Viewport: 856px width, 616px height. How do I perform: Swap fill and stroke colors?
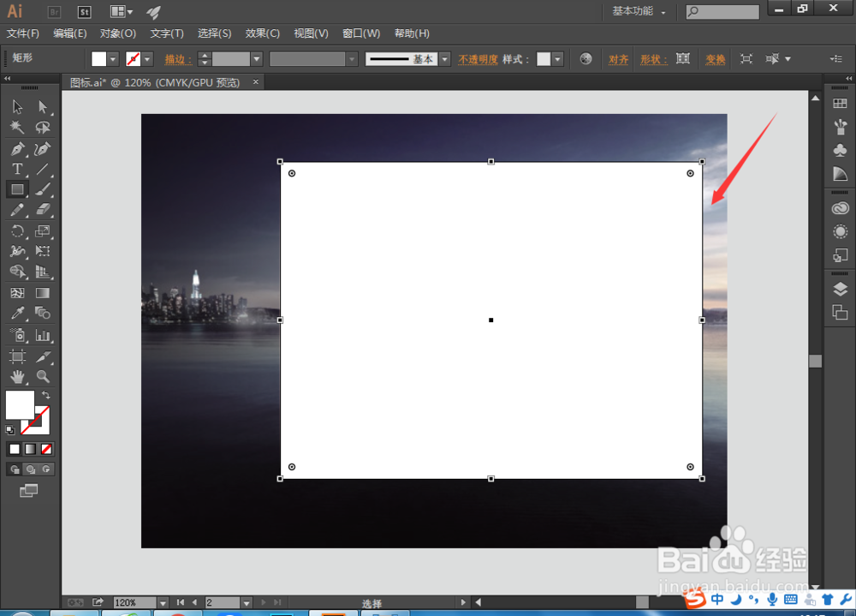(x=45, y=395)
